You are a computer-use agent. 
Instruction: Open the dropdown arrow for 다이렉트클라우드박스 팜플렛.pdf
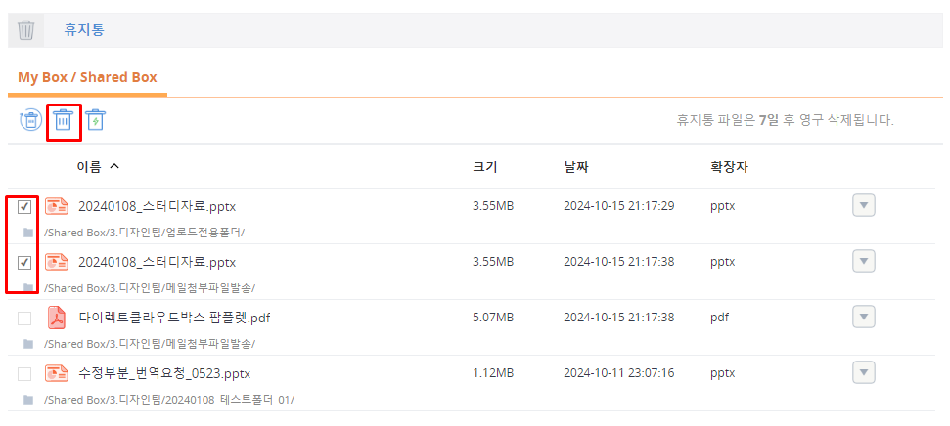(863, 317)
